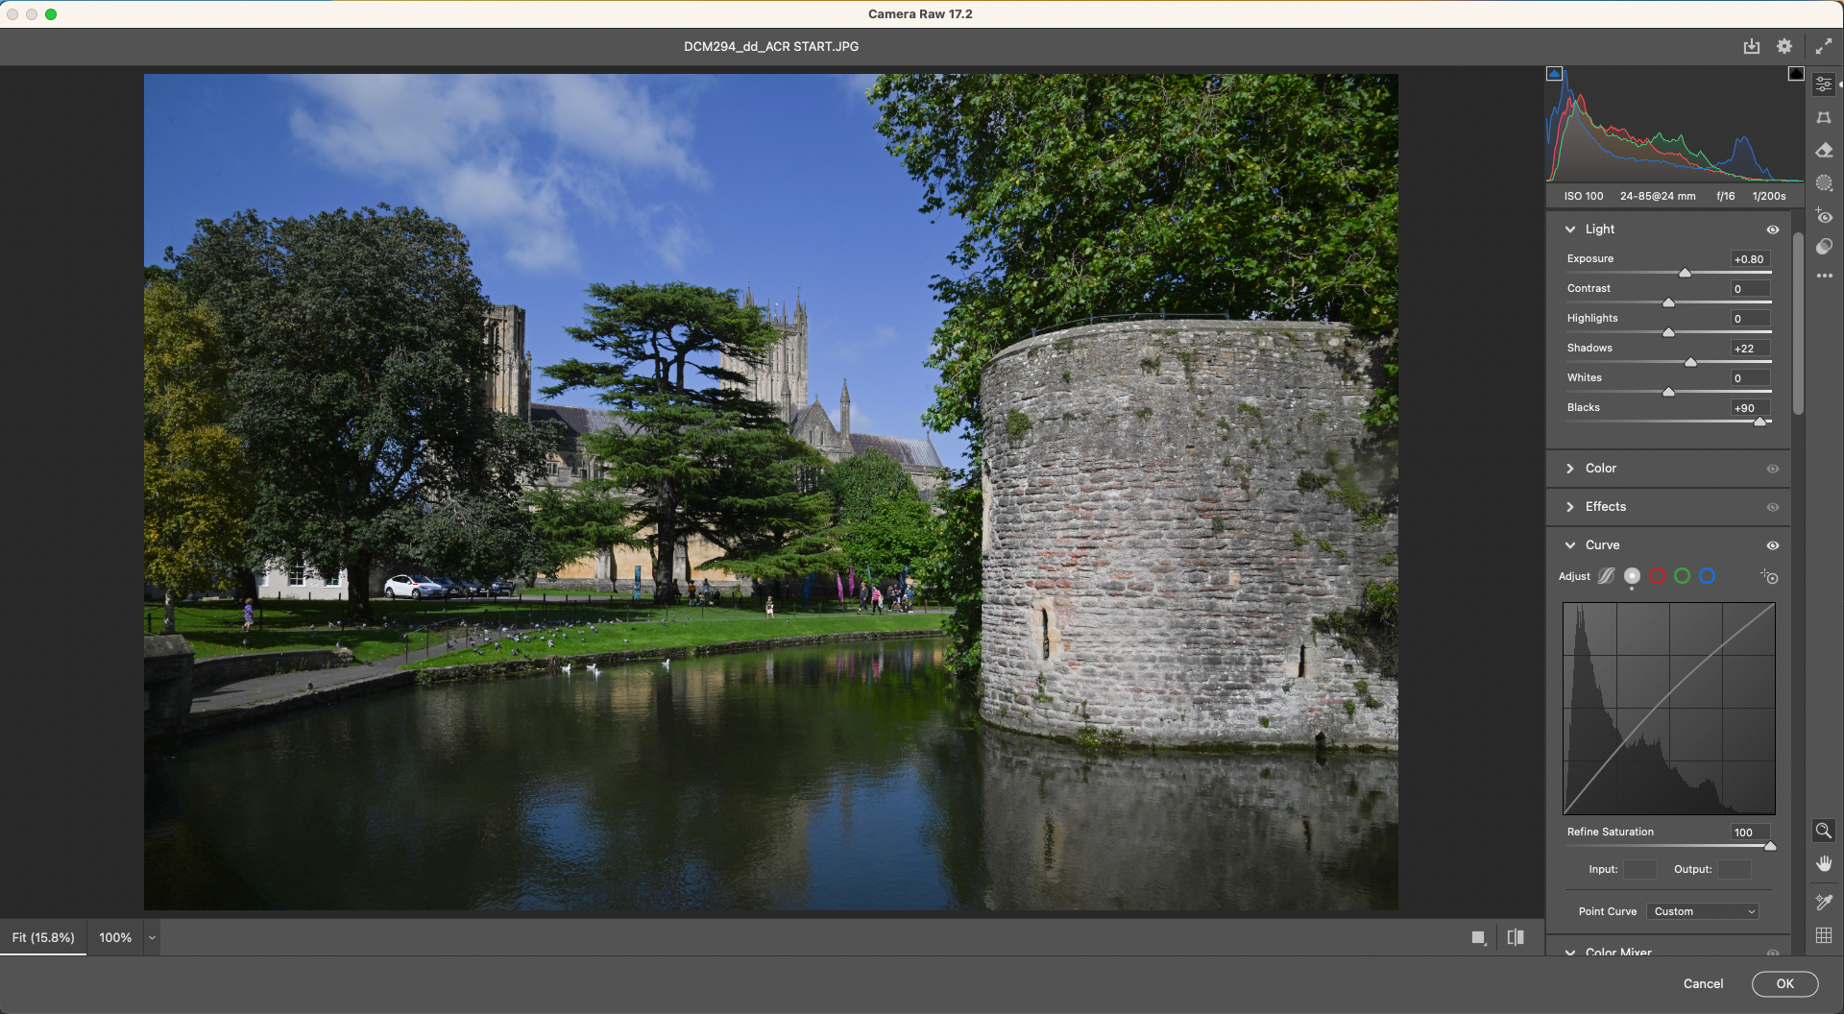
Task: Select the Red Eye removal tool
Action: point(1824,215)
